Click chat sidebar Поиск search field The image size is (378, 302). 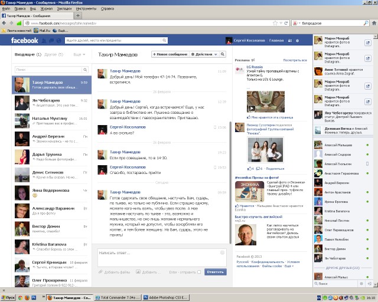coord(337,284)
